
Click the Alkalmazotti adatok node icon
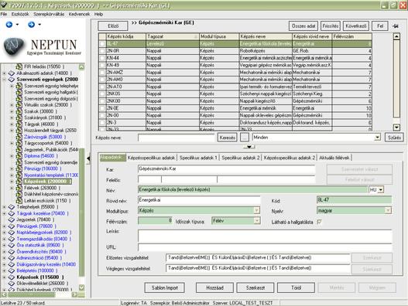(11, 73)
